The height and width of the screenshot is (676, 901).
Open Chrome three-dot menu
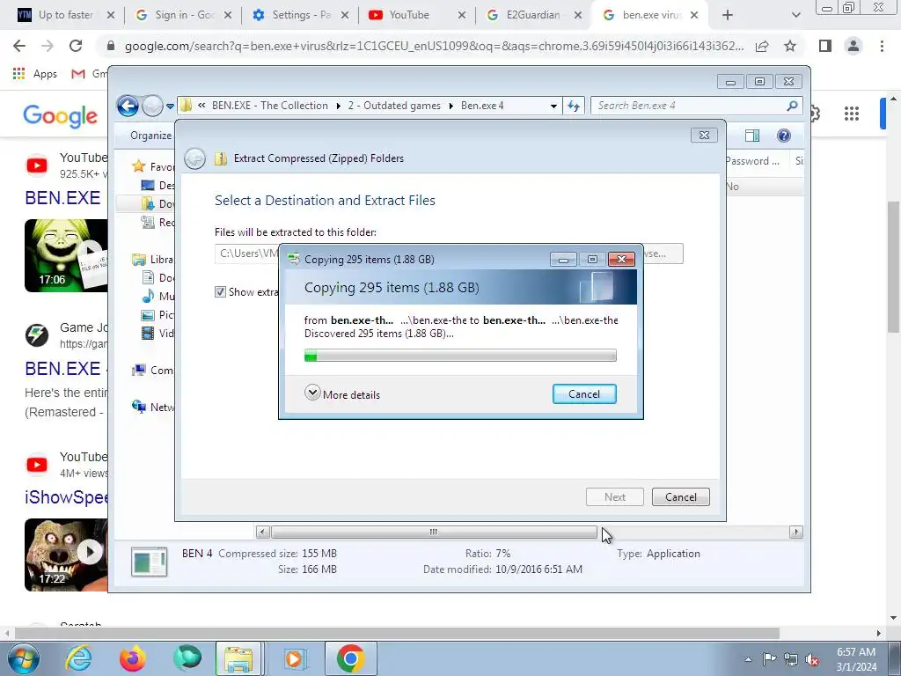coord(882,46)
